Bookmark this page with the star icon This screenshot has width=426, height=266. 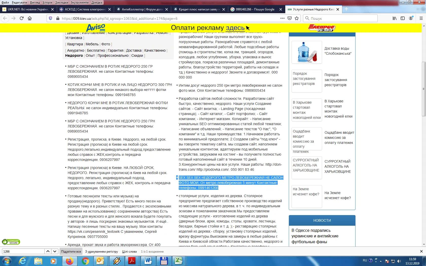[x=297, y=18]
